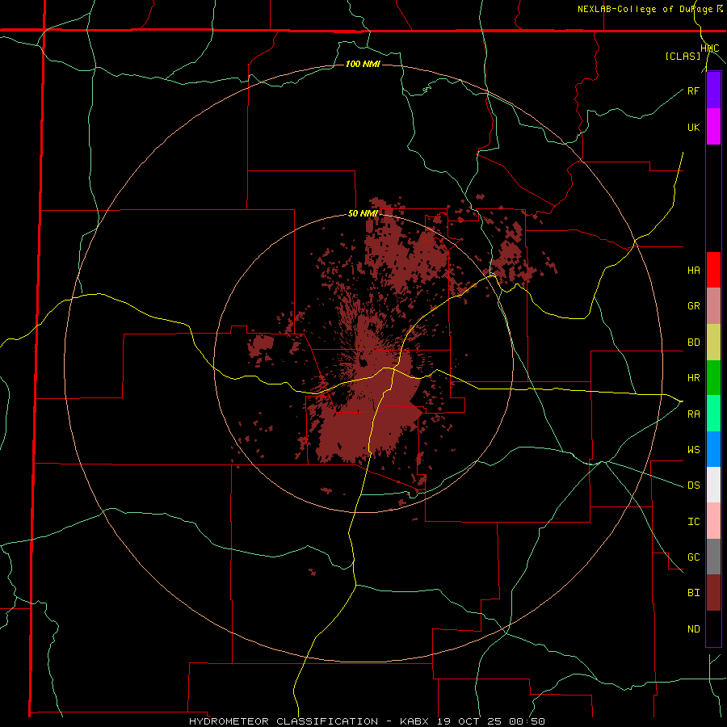The image size is (727, 727).
Task: Click the GR legend label
Action: click(x=693, y=306)
